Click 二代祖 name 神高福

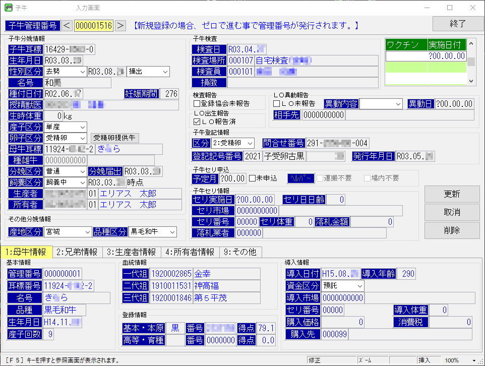(x=227, y=286)
